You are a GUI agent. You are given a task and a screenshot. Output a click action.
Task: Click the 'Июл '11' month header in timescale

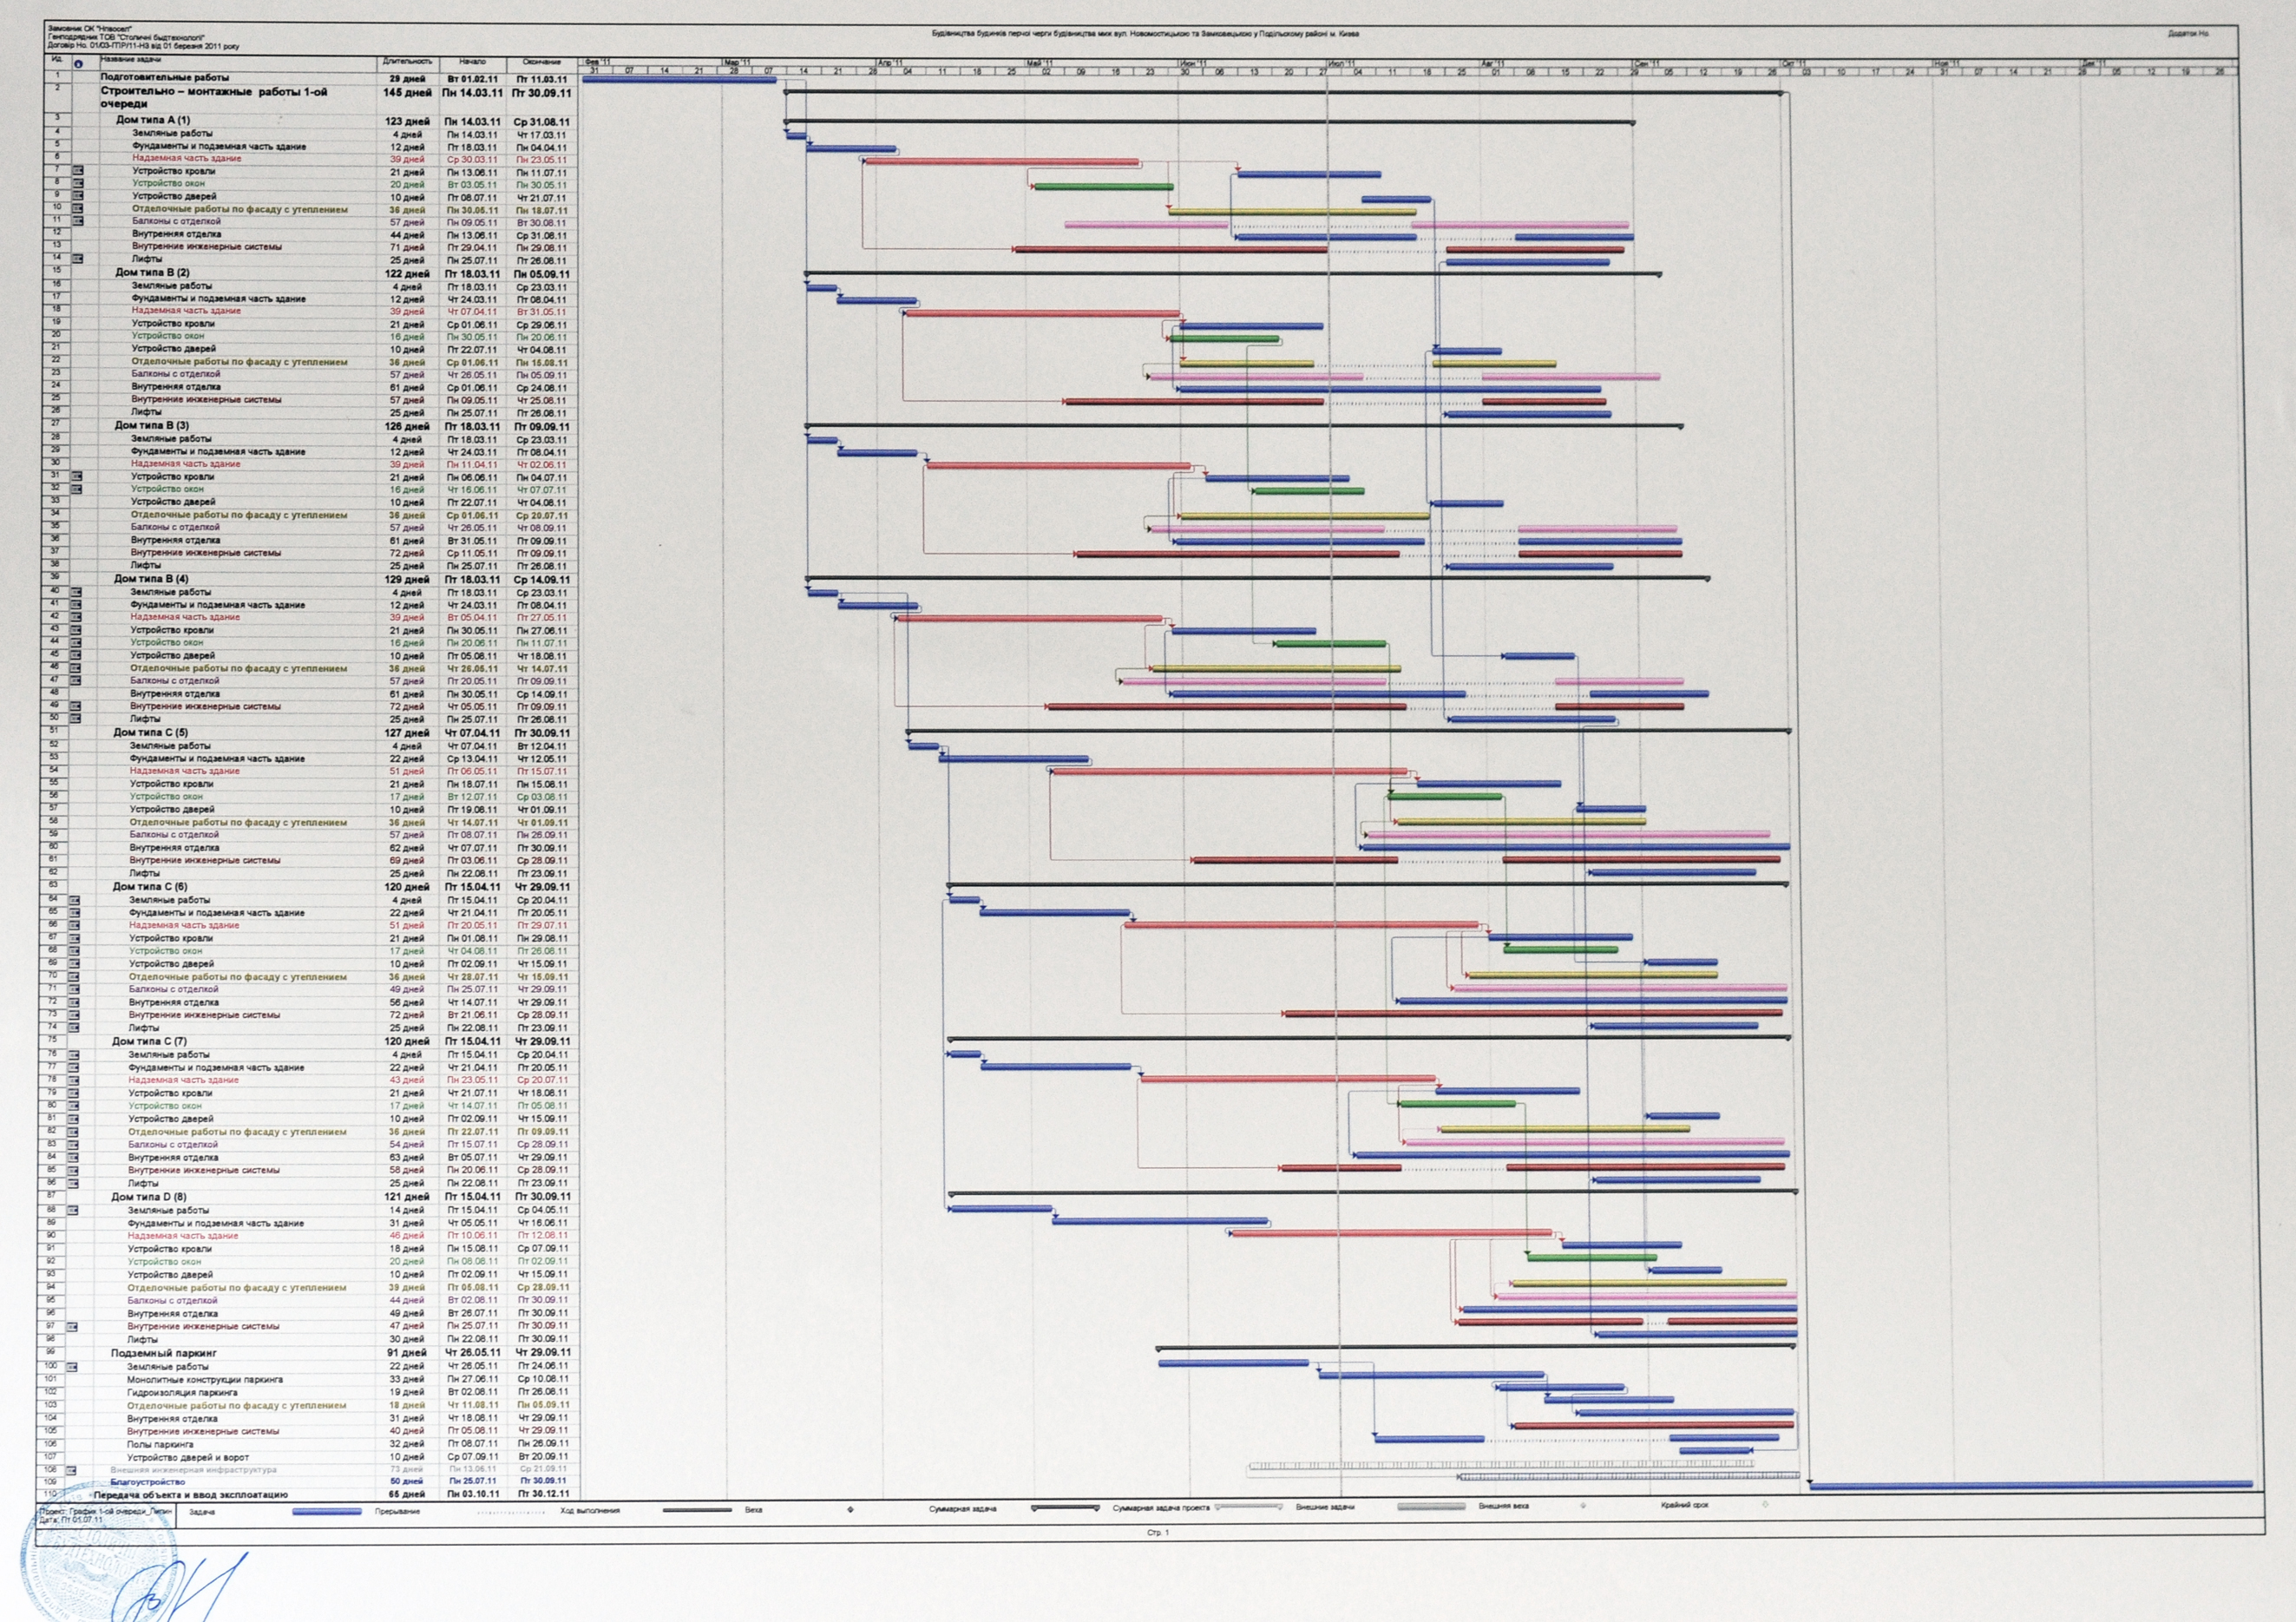(1343, 63)
